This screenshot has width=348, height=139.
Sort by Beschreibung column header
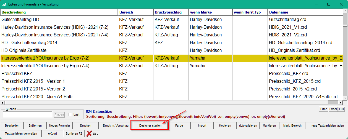coord(59,12)
